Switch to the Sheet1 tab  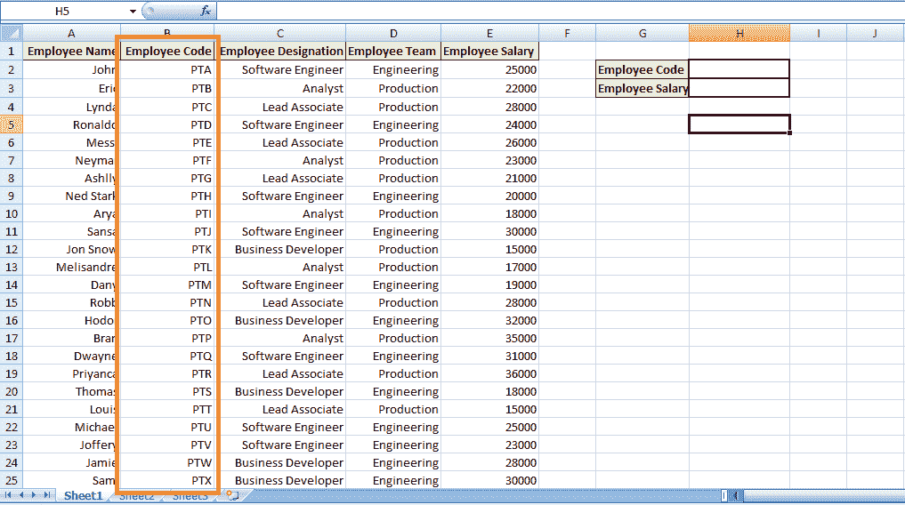click(83, 496)
